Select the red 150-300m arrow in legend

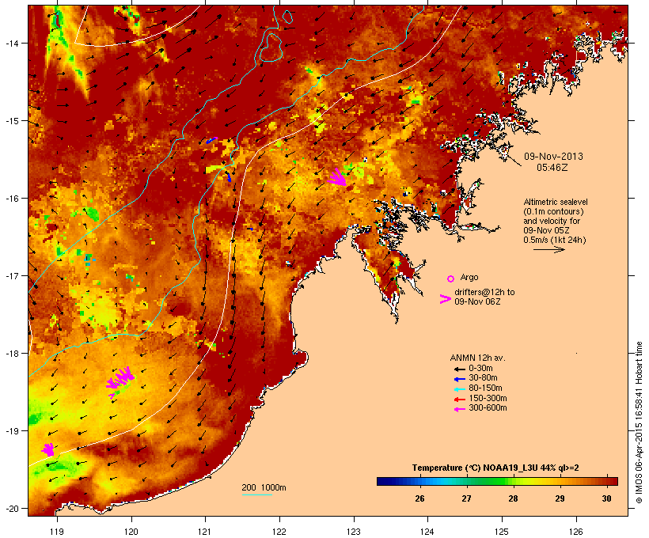pos(459,400)
